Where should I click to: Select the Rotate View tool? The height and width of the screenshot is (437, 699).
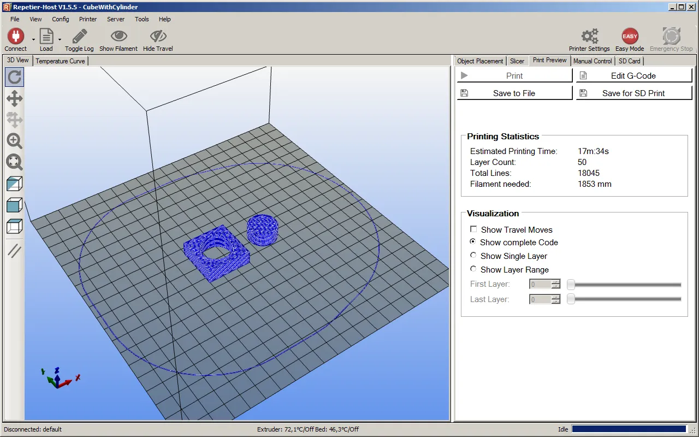click(14, 77)
